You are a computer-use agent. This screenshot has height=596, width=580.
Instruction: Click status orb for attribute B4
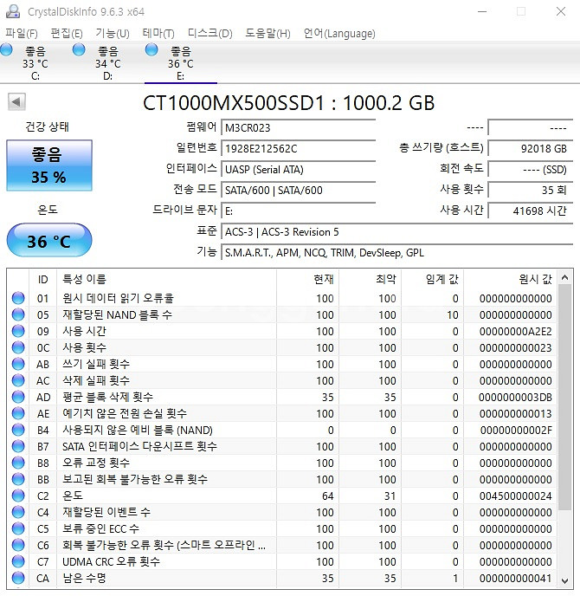pos(18,430)
